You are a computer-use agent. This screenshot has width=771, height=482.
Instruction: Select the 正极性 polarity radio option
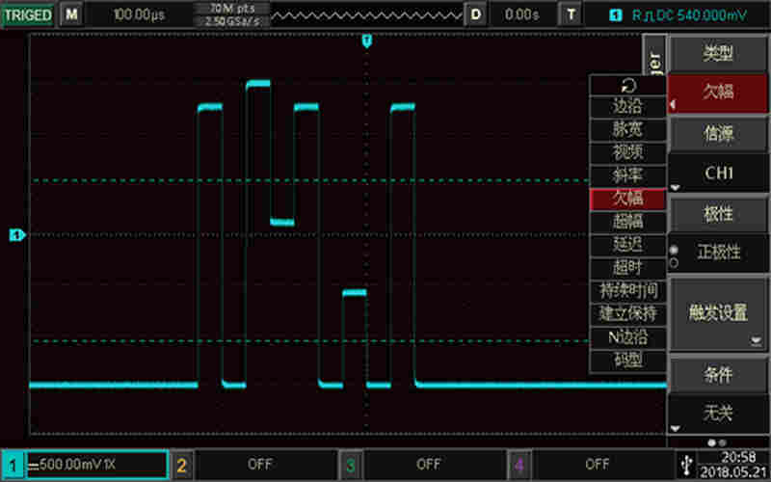click(717, 253)
